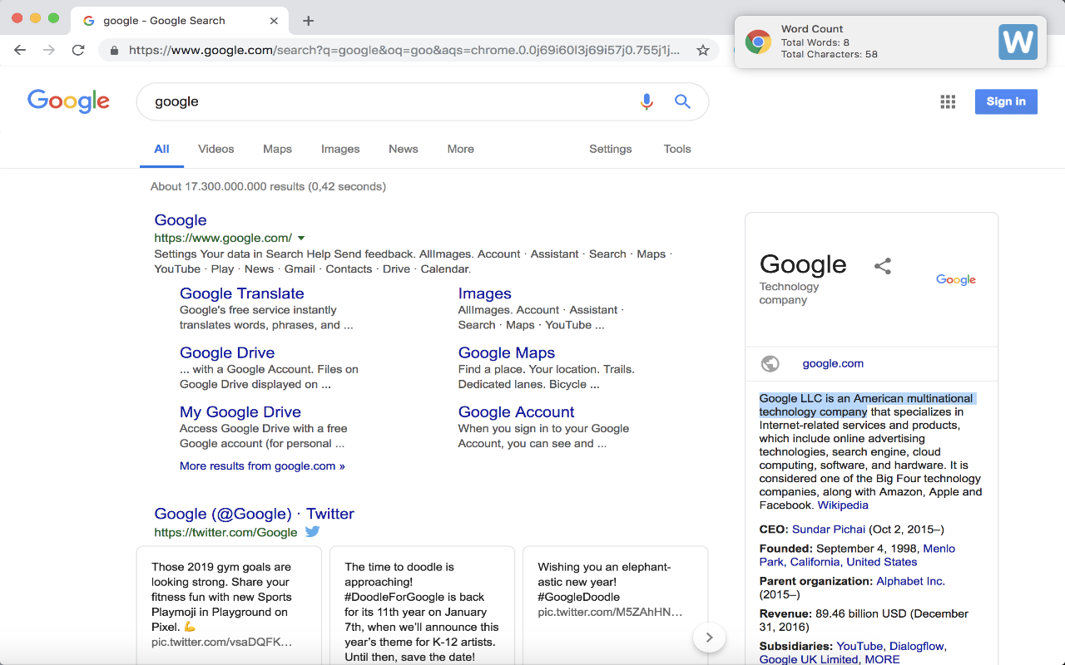The image size is (1065, 665).
Task: Open the Google (@Google) · Twitter result
Action: pyautogui.click(x=255, y=514)
